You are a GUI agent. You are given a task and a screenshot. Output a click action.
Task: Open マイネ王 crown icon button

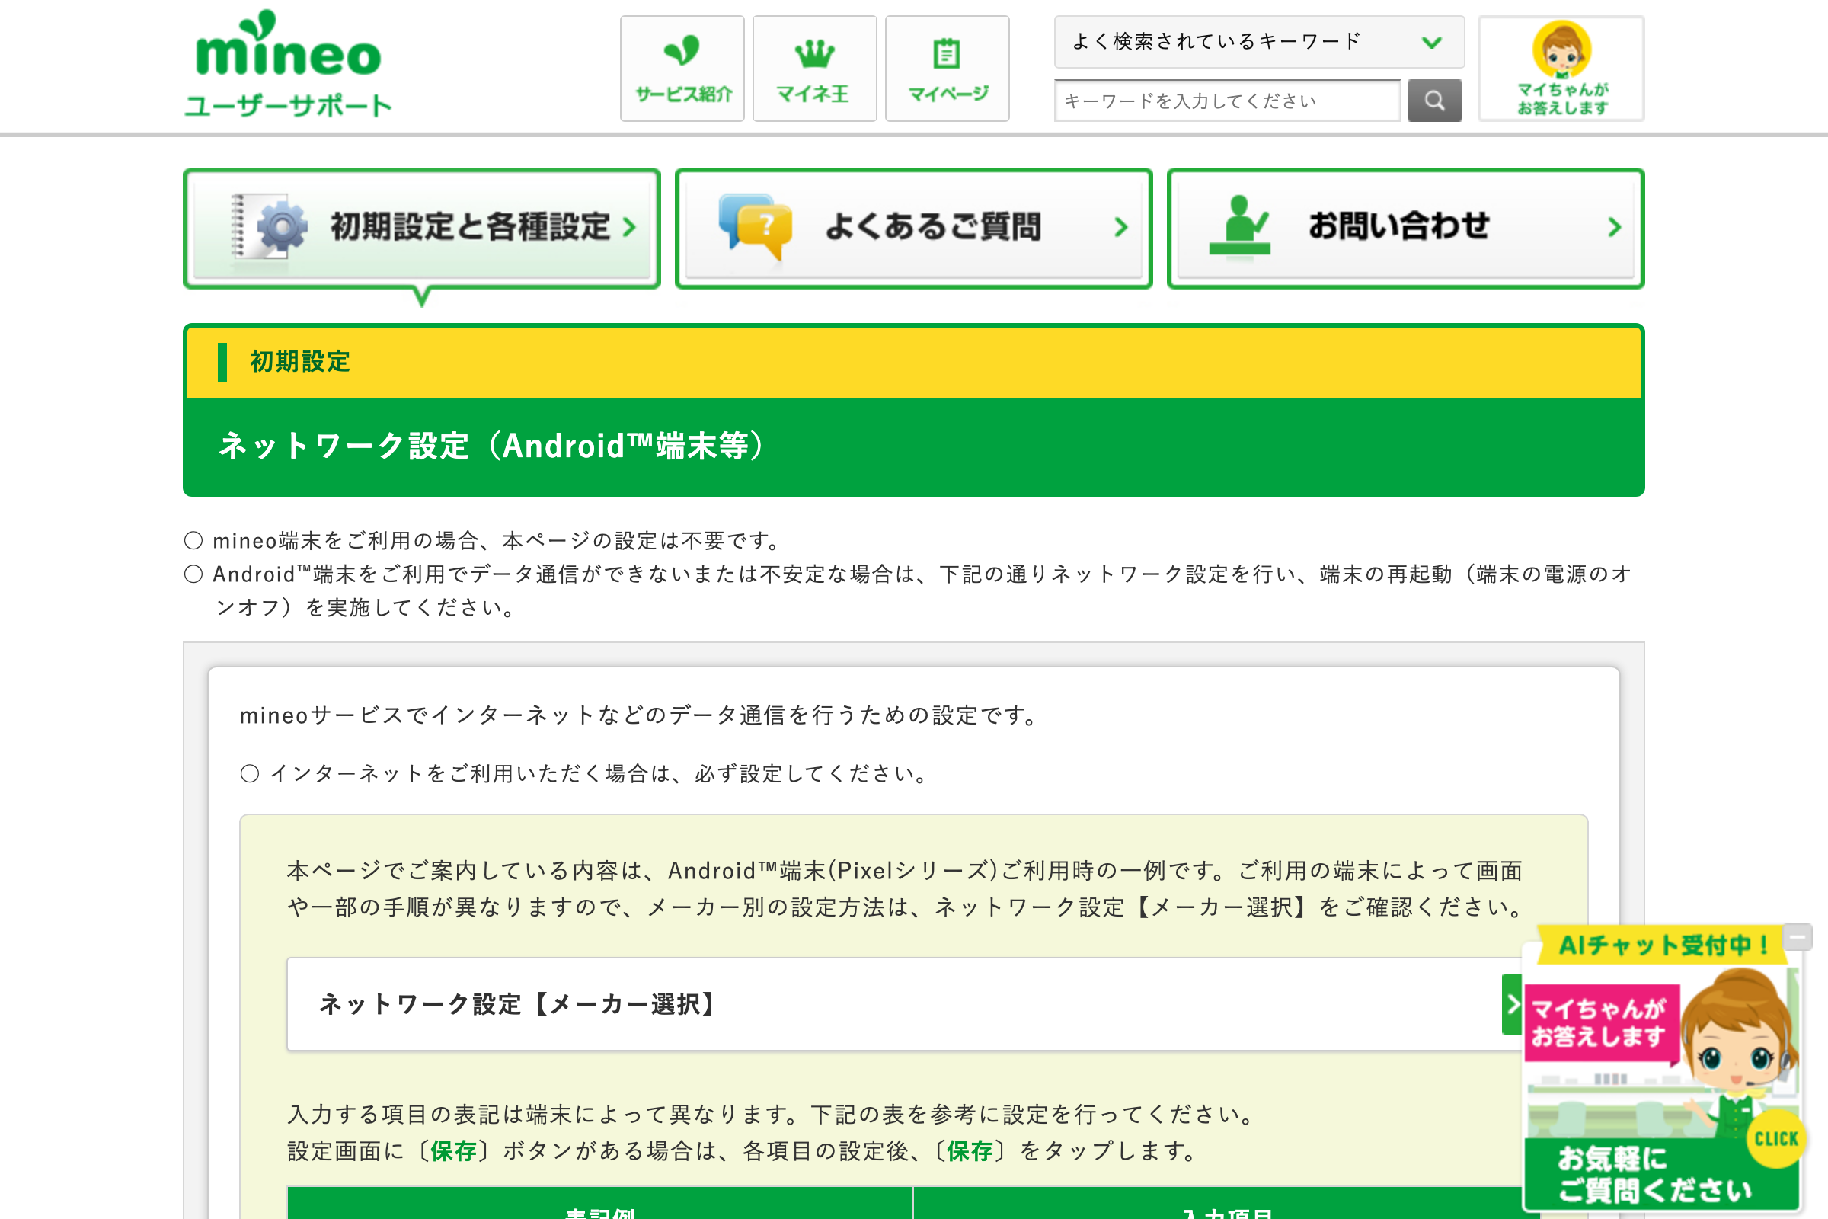pos(814,69)
